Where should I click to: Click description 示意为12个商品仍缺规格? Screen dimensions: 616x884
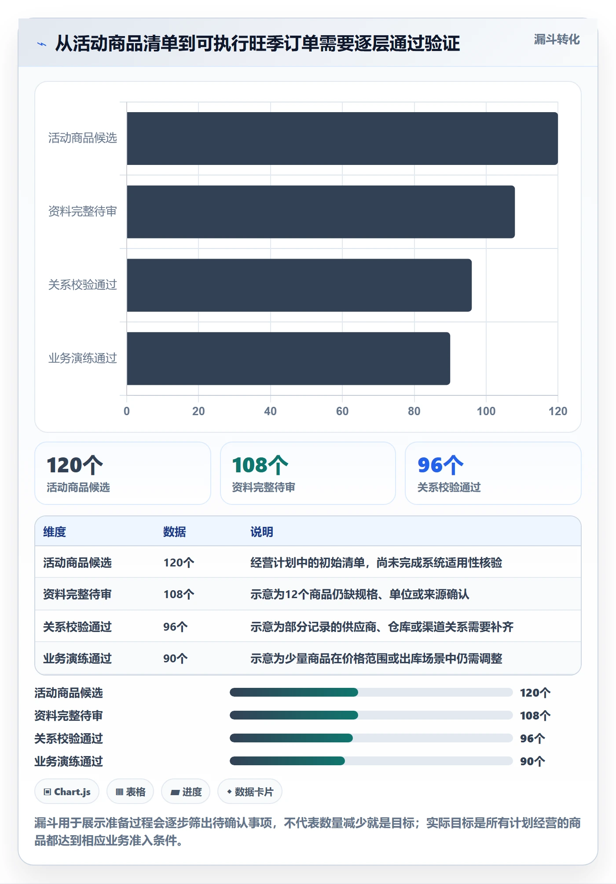pyautogui.click(x=360, y=594)
